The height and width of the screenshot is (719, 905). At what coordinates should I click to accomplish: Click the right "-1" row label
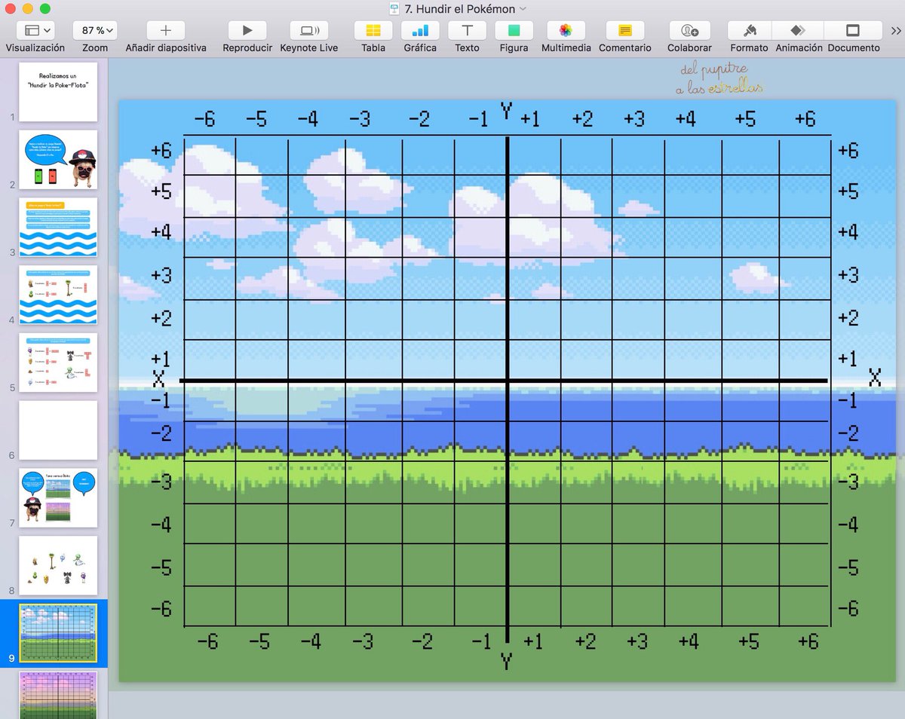coord(848,400)
